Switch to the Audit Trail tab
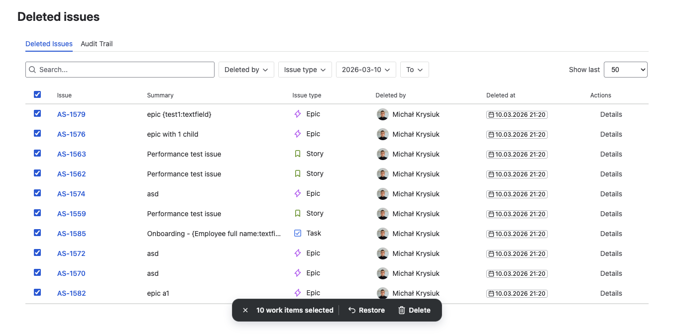The width and height of the screenshot is (674, 334). pyautogui.click(x=97, y=44)
